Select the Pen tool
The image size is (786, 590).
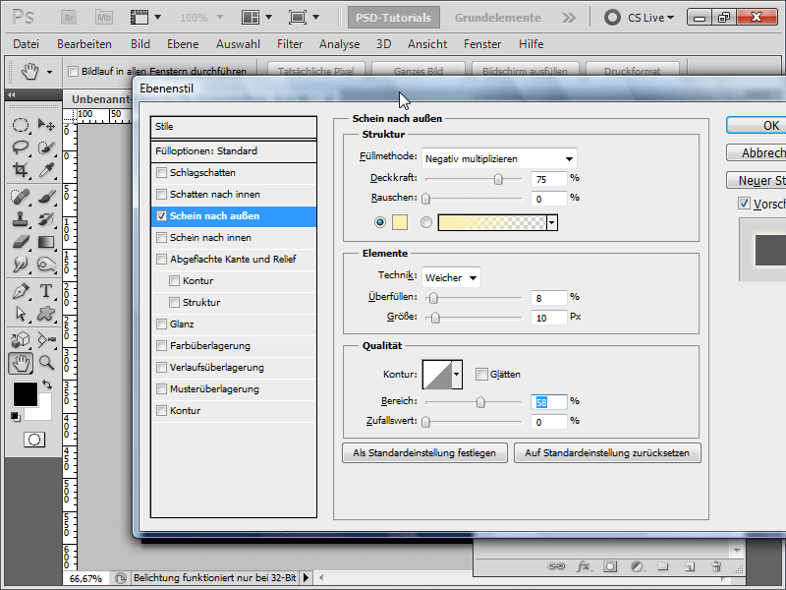[x=20, y=291]
